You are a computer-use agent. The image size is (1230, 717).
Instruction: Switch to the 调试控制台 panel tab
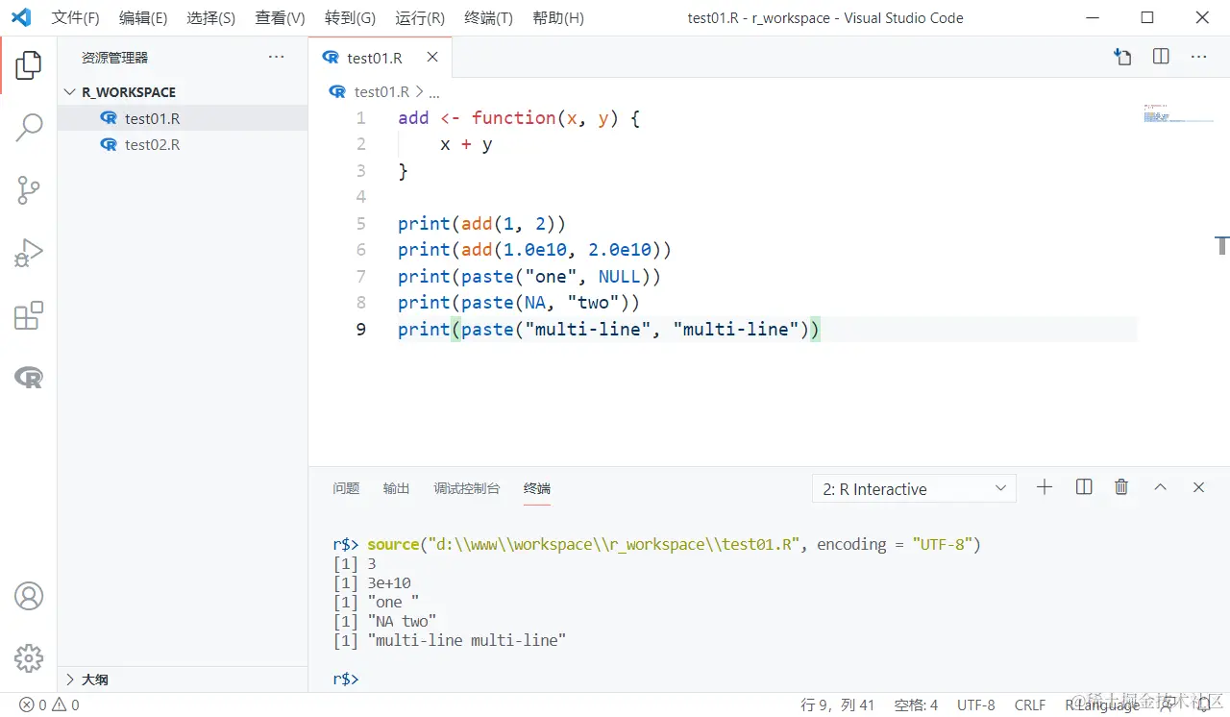[x=467, y=488]
